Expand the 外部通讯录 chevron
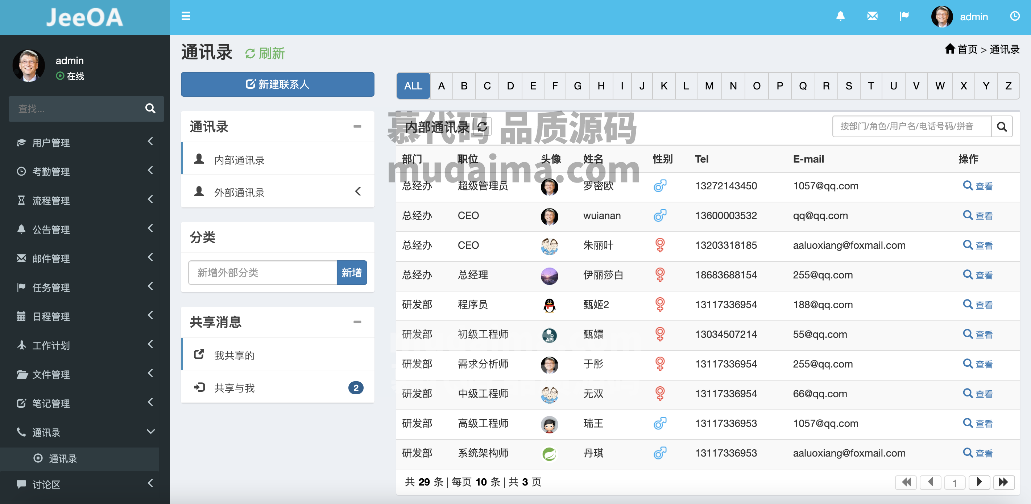 [x=358, y=192]
